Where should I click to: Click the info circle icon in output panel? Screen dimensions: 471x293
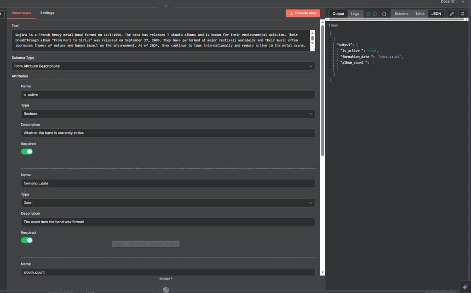pyautogui.click(x=375, y=14)
